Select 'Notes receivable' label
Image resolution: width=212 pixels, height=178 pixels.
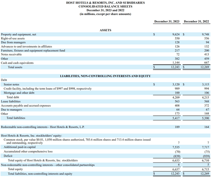[11, 55]
